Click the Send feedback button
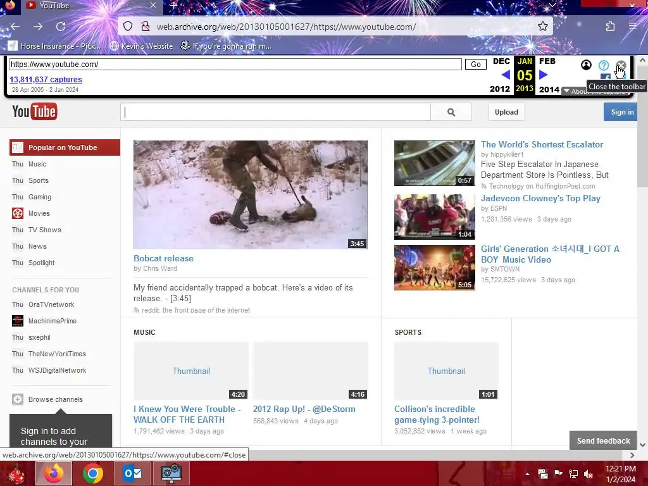 (603, 441)
